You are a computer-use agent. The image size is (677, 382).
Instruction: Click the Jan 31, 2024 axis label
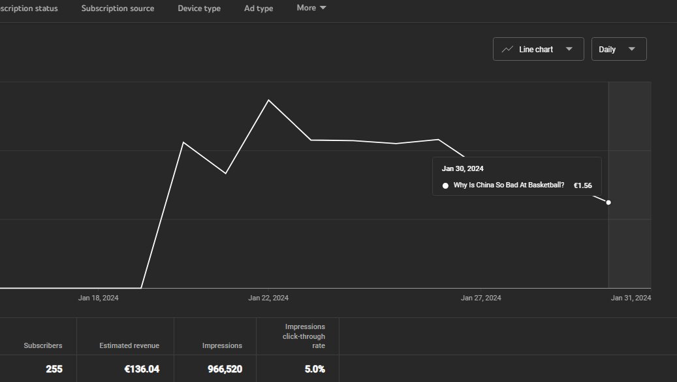(x=631, y=298)
